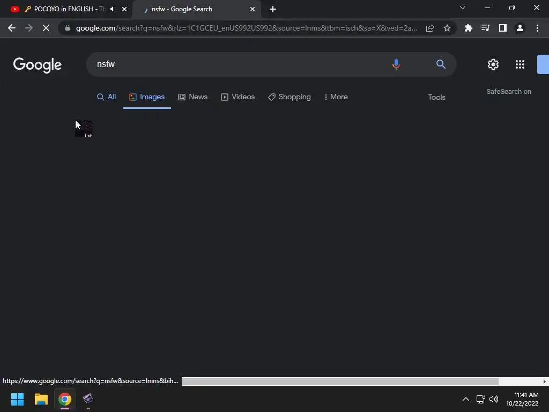Screen dimensions: 549x412
Task: Click the Chrome taskbar icon
Action: 65,399
